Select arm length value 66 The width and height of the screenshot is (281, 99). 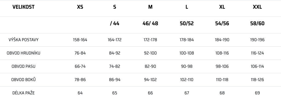pos(150,93)
